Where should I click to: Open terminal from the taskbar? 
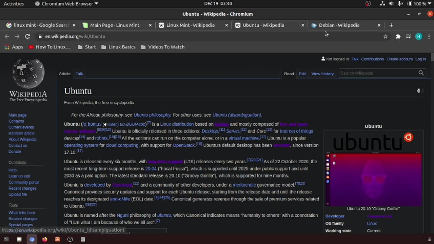[6, 239]
